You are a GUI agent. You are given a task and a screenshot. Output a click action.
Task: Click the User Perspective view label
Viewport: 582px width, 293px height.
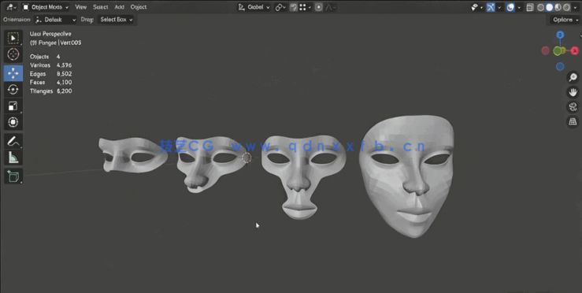(50, 34)
